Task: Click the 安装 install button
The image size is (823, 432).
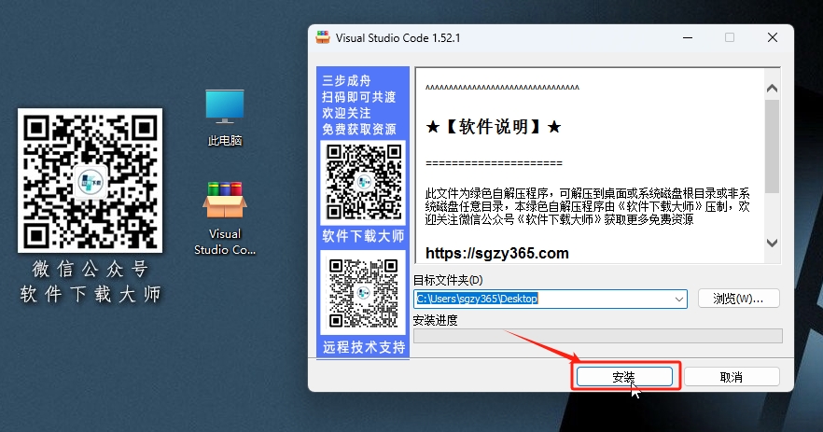Action: pos(624,377)
